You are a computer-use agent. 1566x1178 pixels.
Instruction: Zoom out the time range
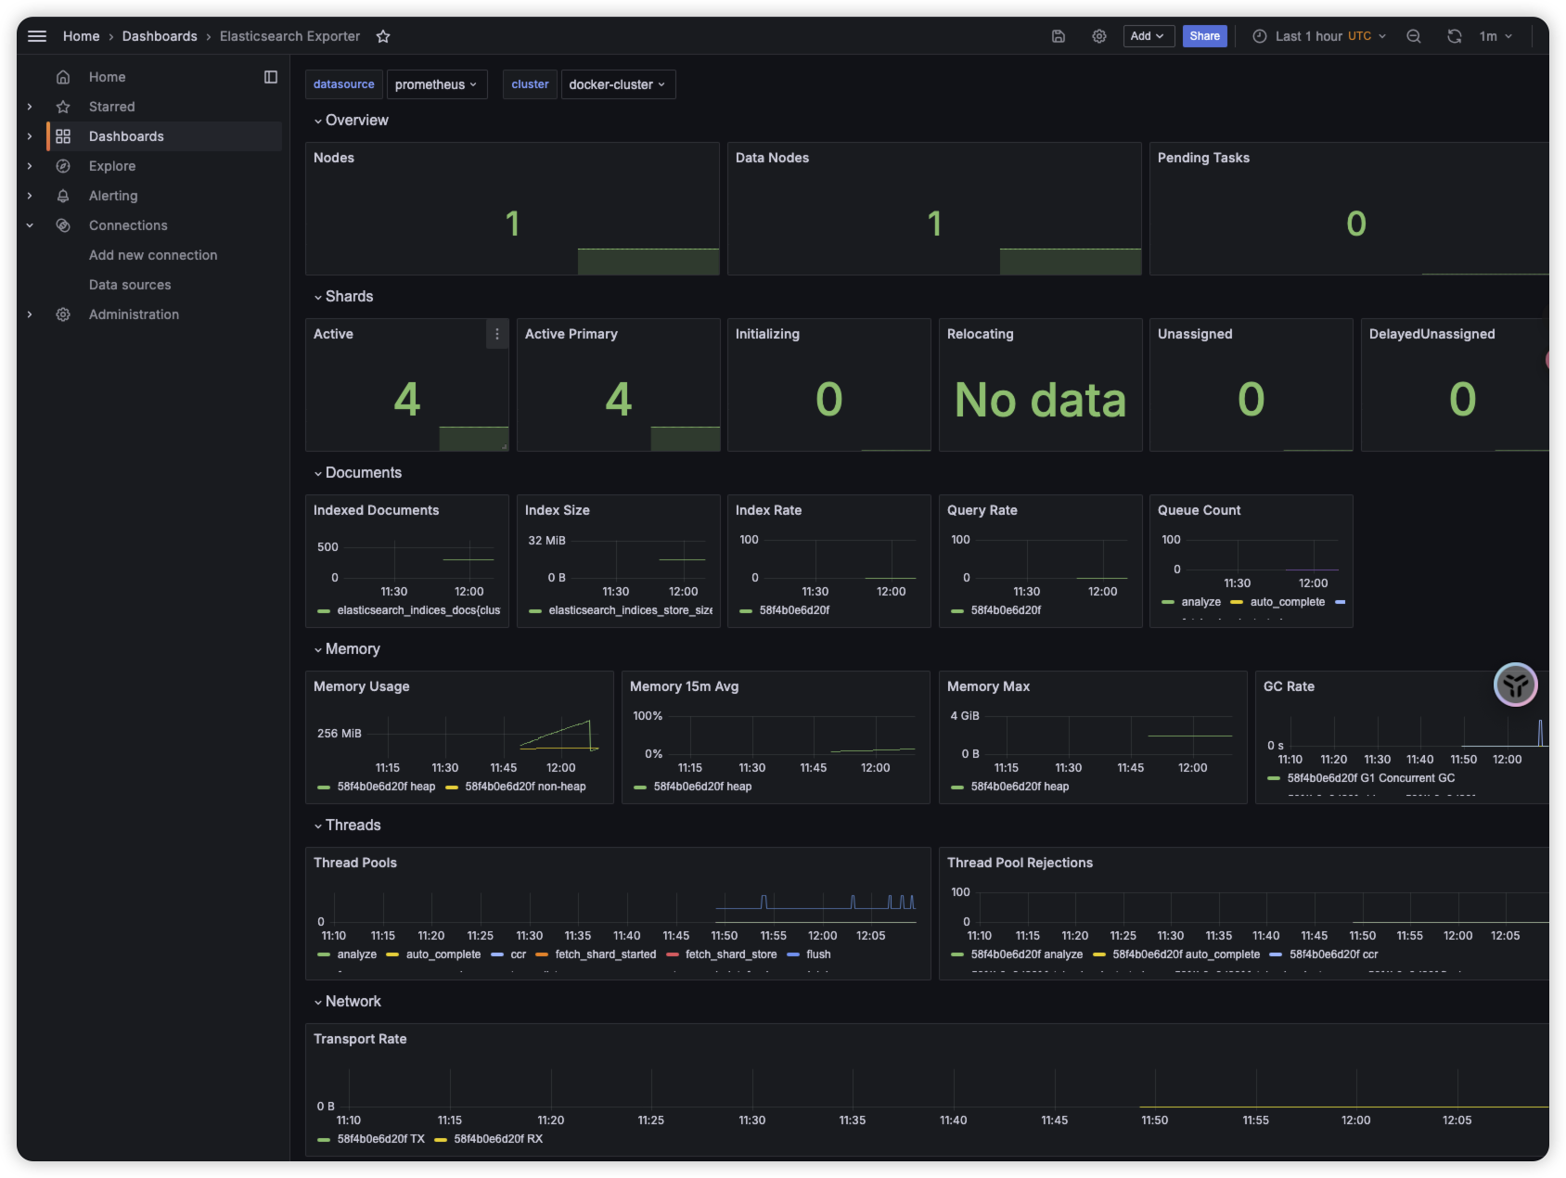click(1414, 36)
